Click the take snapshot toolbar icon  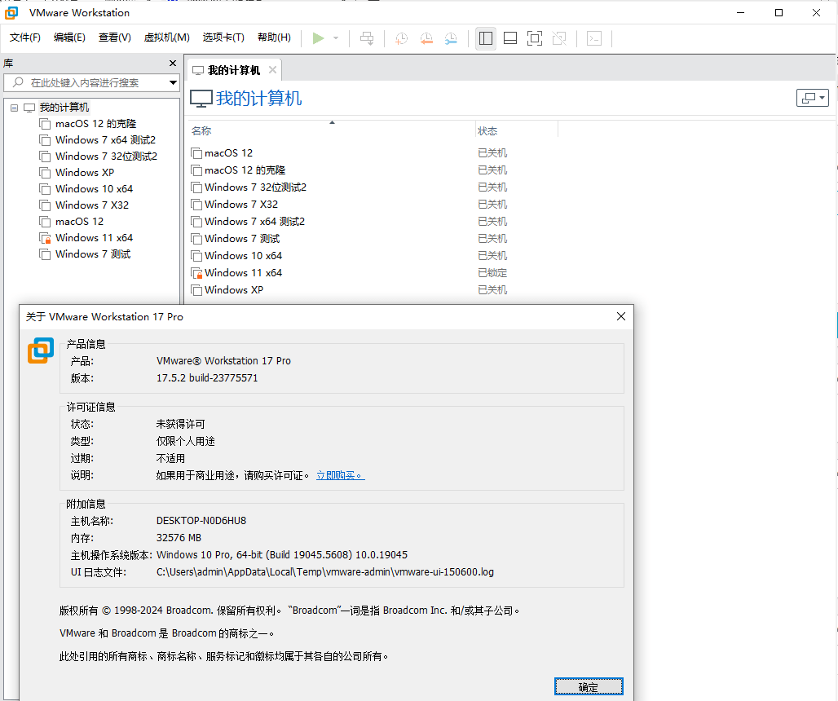click(x=401, y=38)
